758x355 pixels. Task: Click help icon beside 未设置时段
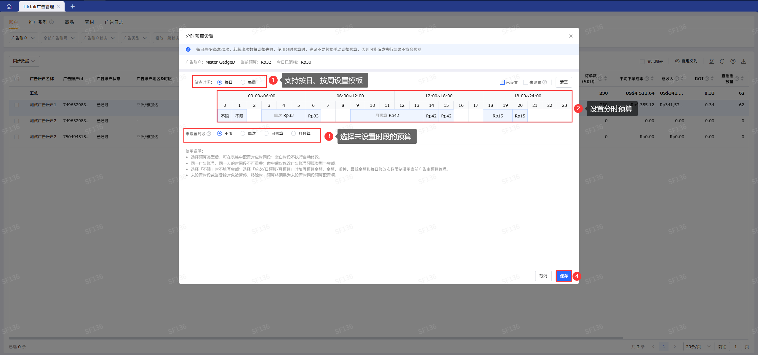pyautogui.click(x=209, y=134)
